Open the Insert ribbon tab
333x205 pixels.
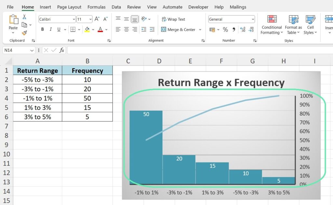[45, 7]
